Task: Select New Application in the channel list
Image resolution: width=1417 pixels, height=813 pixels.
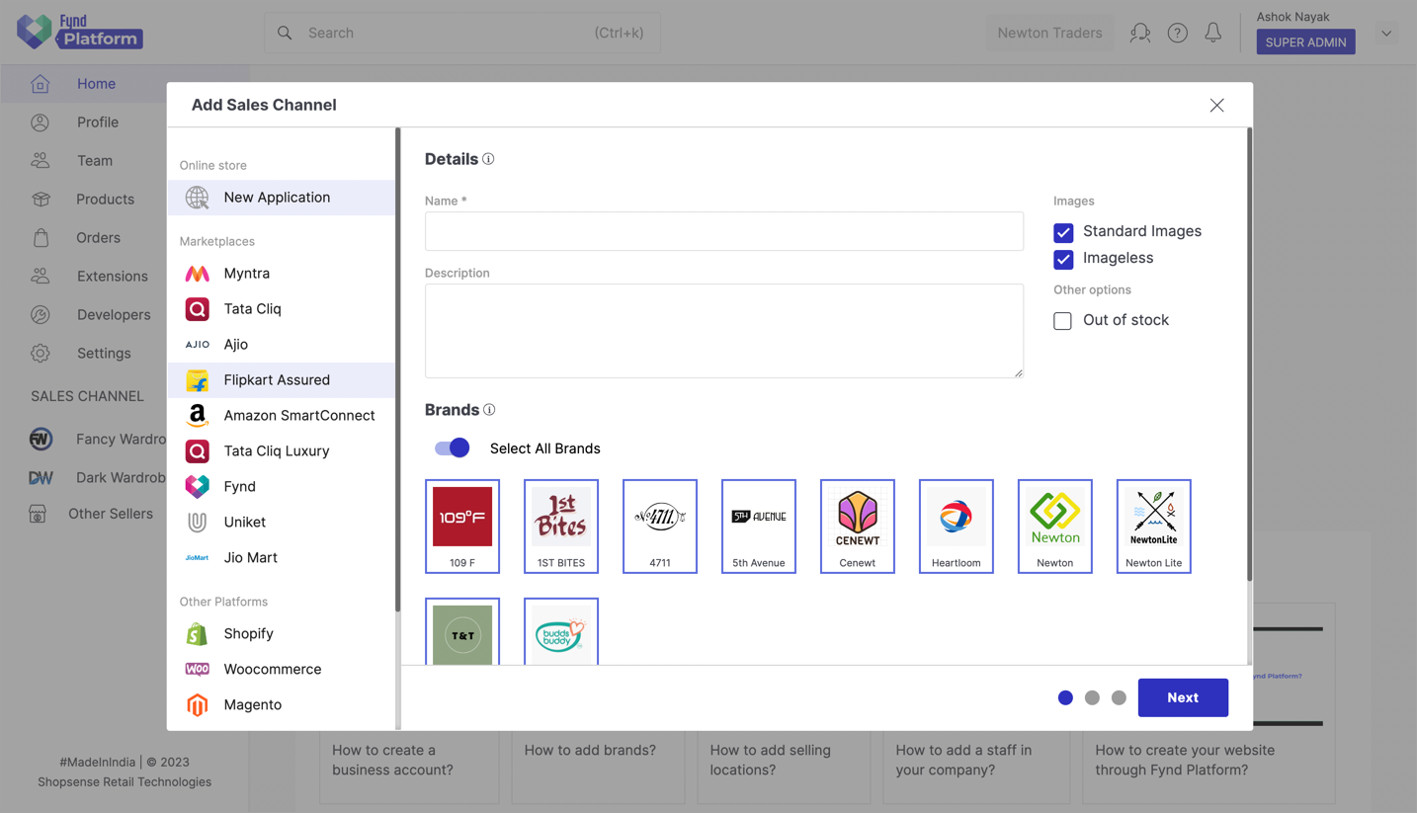Action: (282, 198)
